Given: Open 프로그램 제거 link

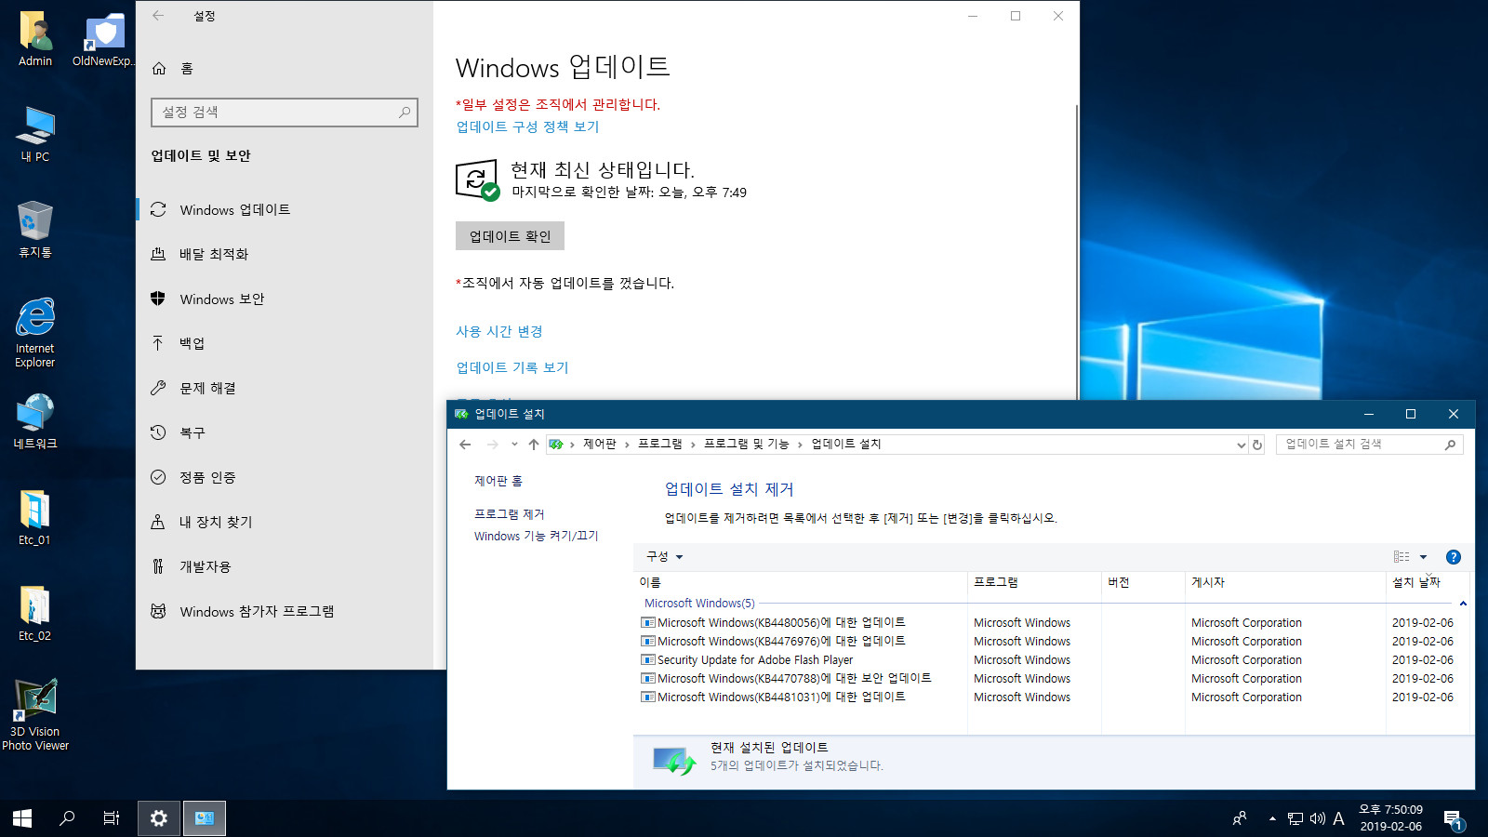Looking at the screenshot, I should [510, 514].
